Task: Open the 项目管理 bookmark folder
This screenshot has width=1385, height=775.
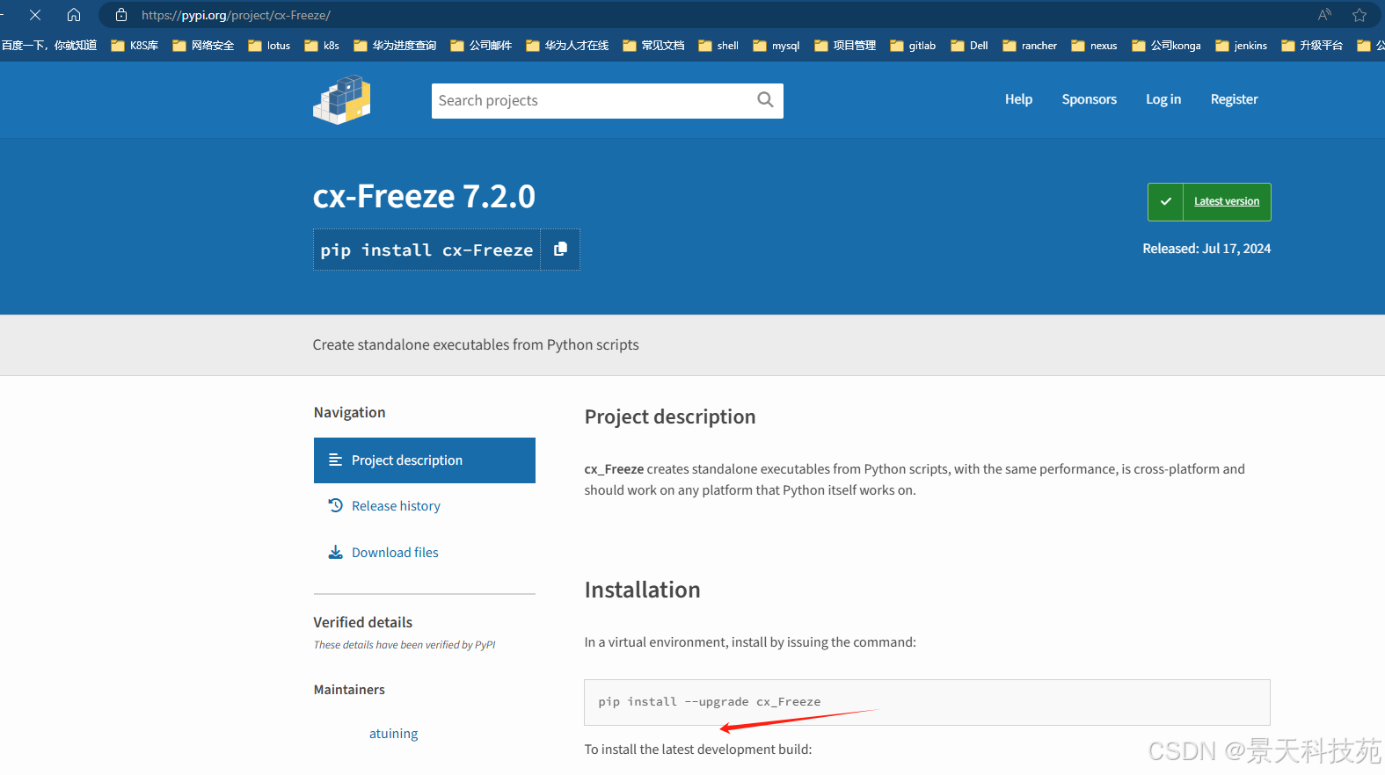Action: click(845, 46)
